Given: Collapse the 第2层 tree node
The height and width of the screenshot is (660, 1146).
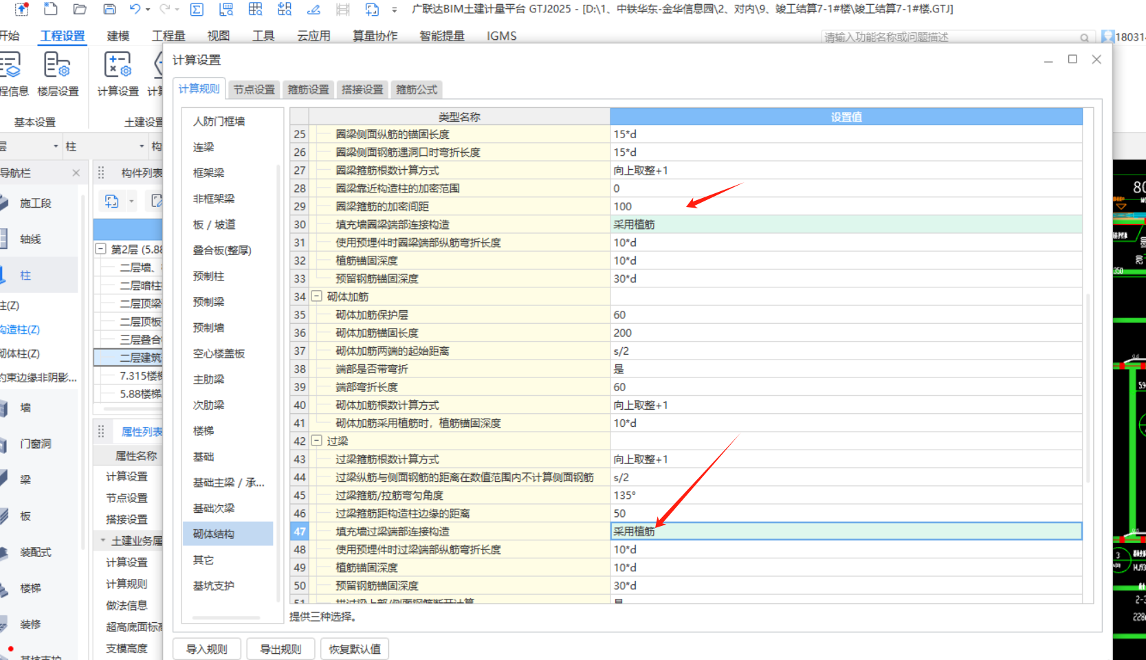Looking at the screenshot, I should (x=100, y=249).
